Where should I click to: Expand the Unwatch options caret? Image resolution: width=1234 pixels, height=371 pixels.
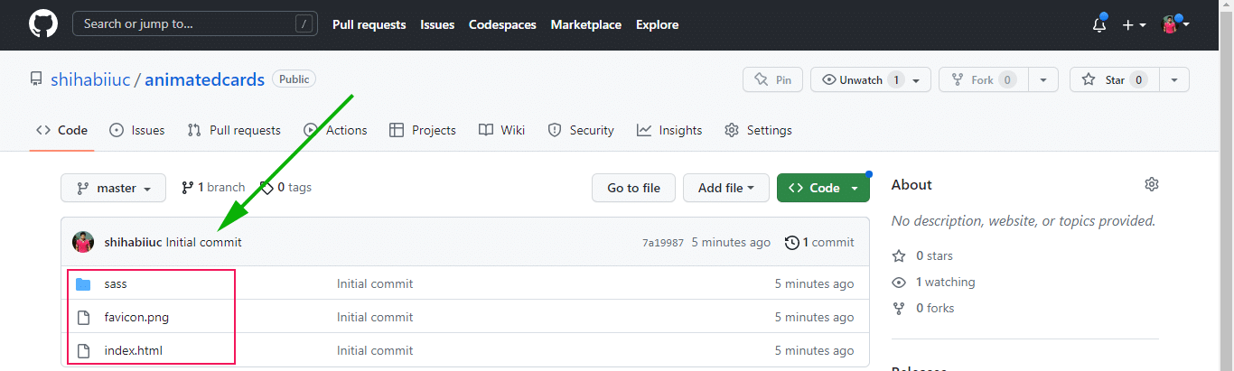918,80
